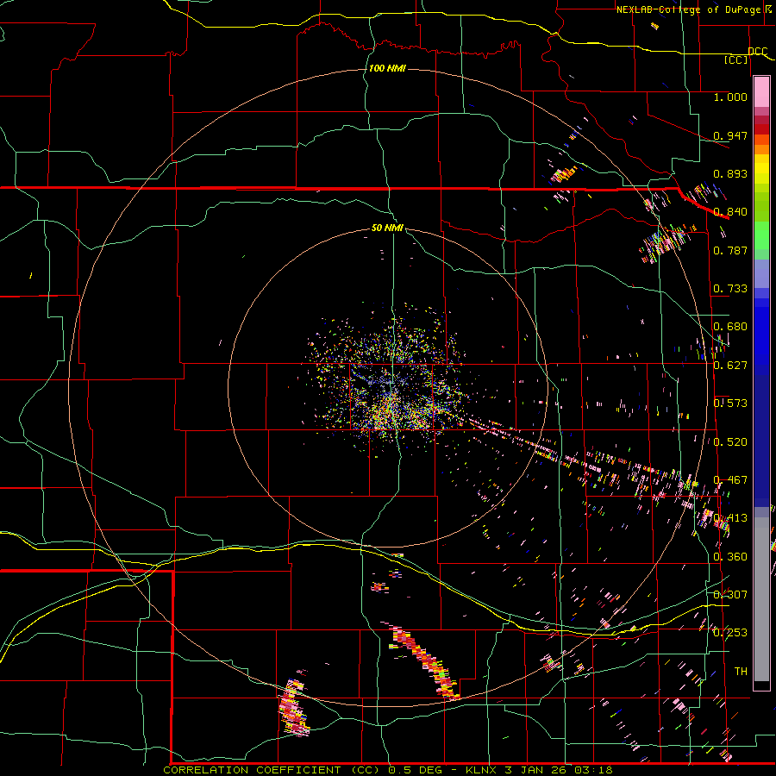
Task: Click the 0.467 scale value
Action: click(730, 480)
